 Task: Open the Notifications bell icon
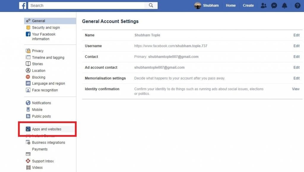point(284,5)
